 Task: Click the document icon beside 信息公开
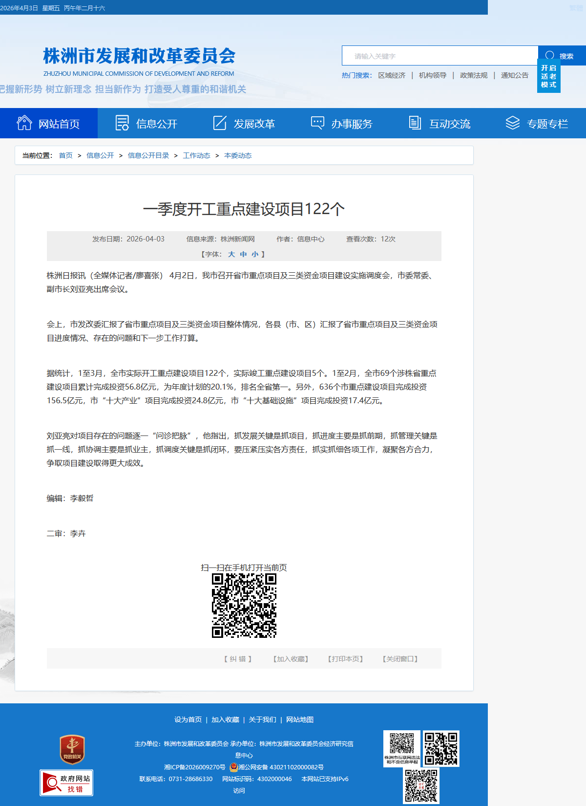[122, 123]
